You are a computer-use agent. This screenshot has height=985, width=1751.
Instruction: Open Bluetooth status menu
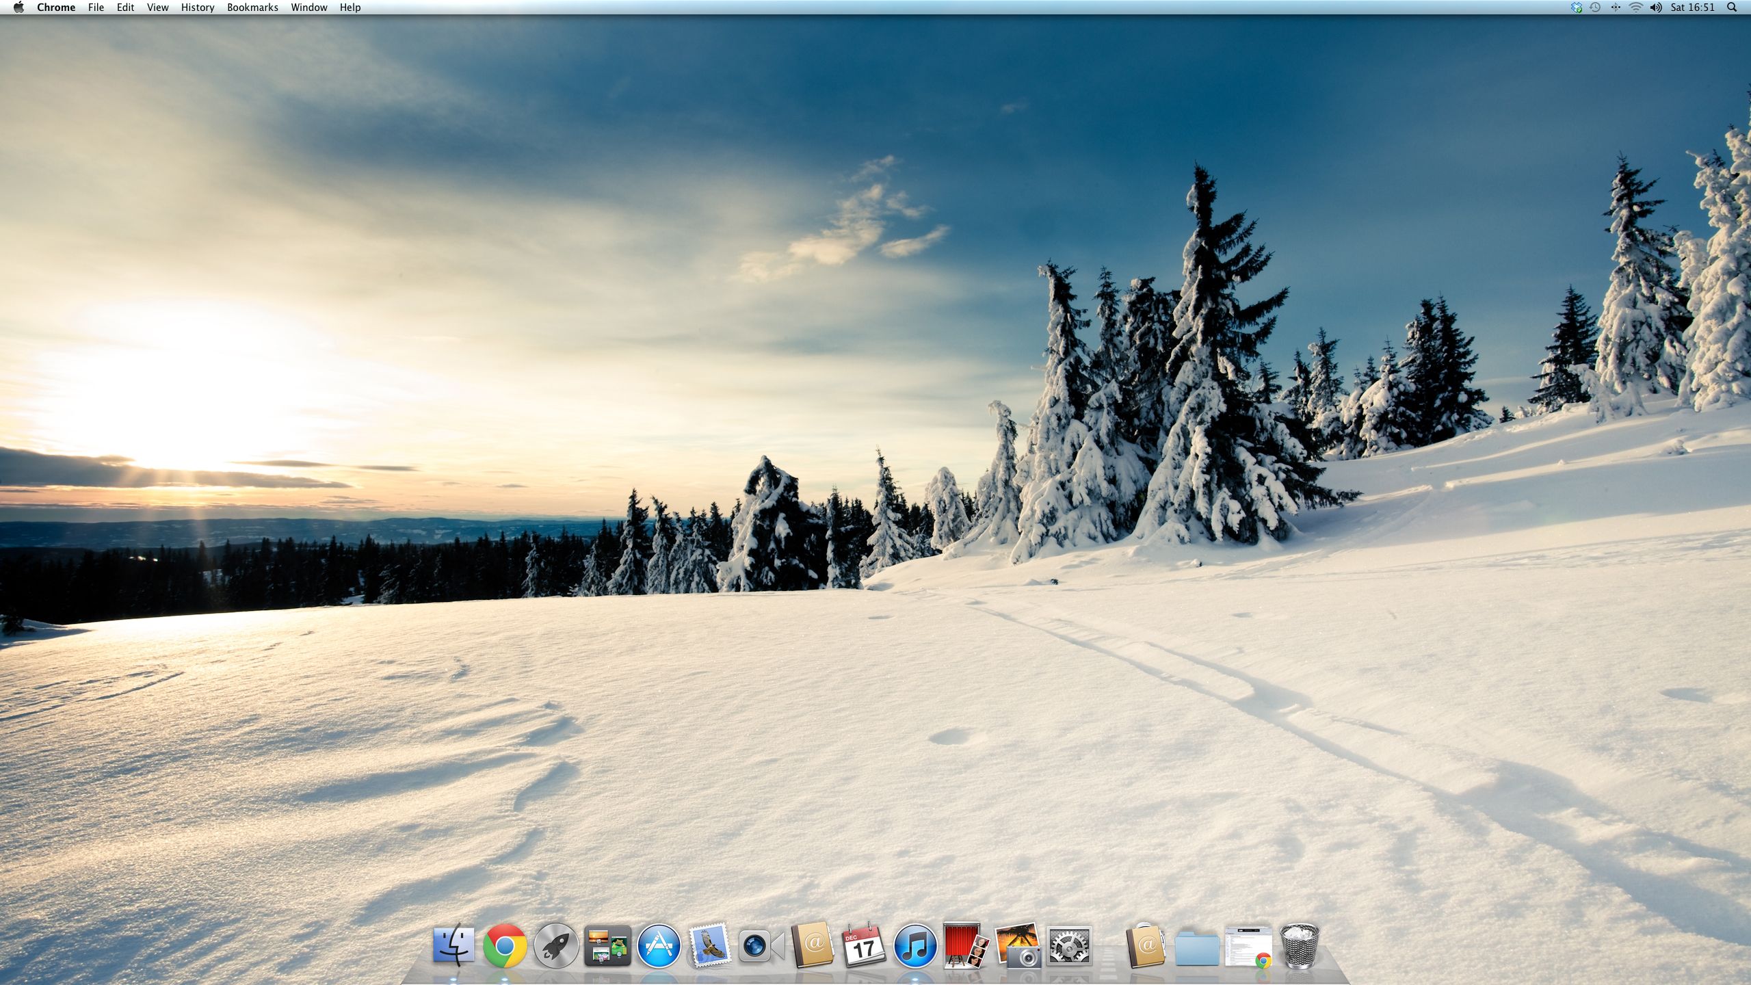tap(1616, 8)
